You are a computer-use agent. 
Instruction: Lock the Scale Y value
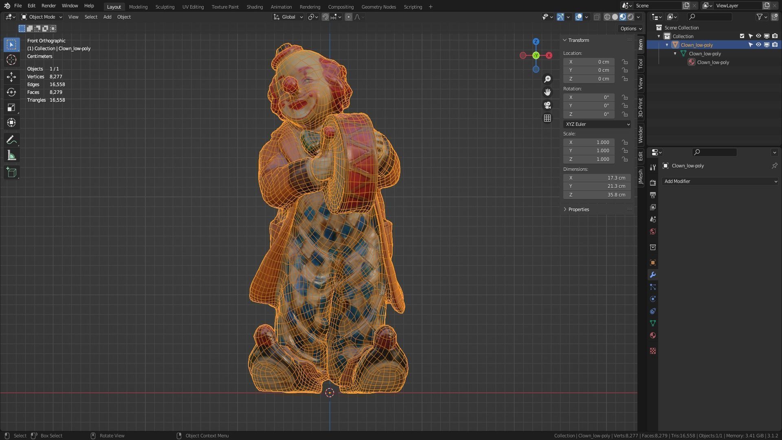click(625, 151)
